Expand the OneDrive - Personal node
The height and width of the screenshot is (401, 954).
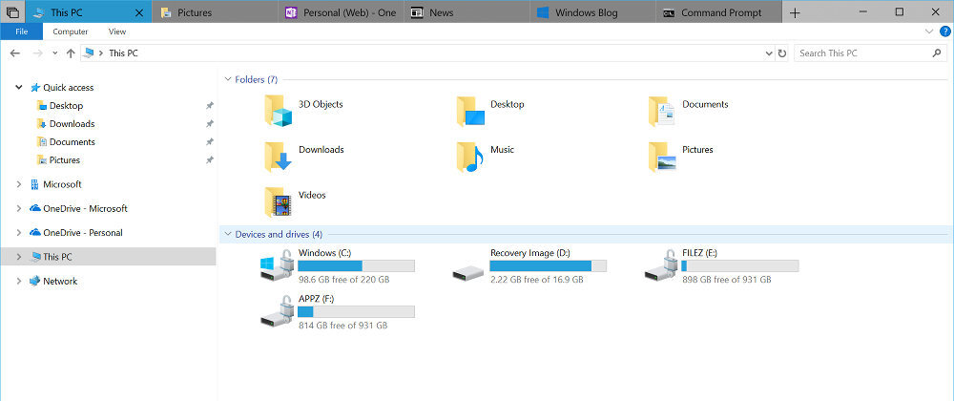pos(19,233)
